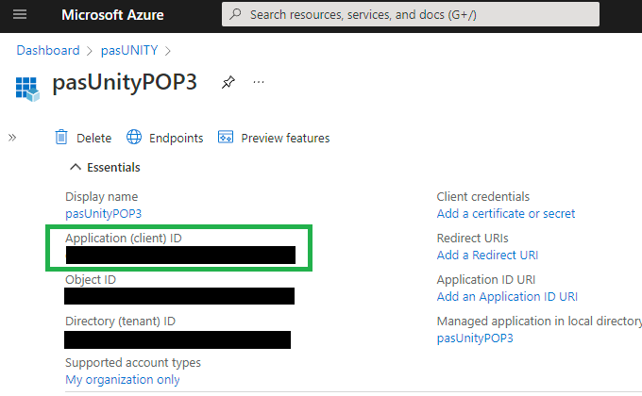
Task: Click the app registration grid icon
Action: pyautogui.click(x=27, y=89)
